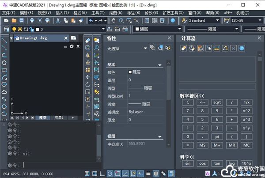Collapse the 基本 properties section
This screenshot has height=178, width=265.
(160, 65)
